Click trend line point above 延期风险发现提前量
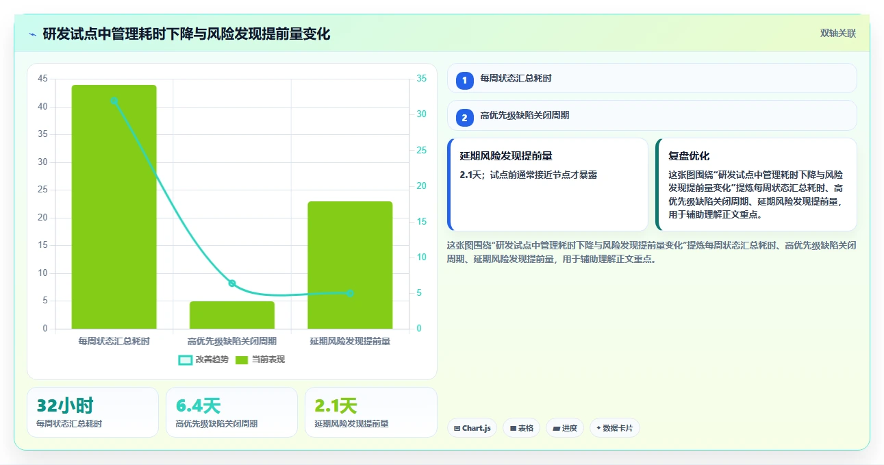This screenshot has width=884, height=465. click(350, 293)
